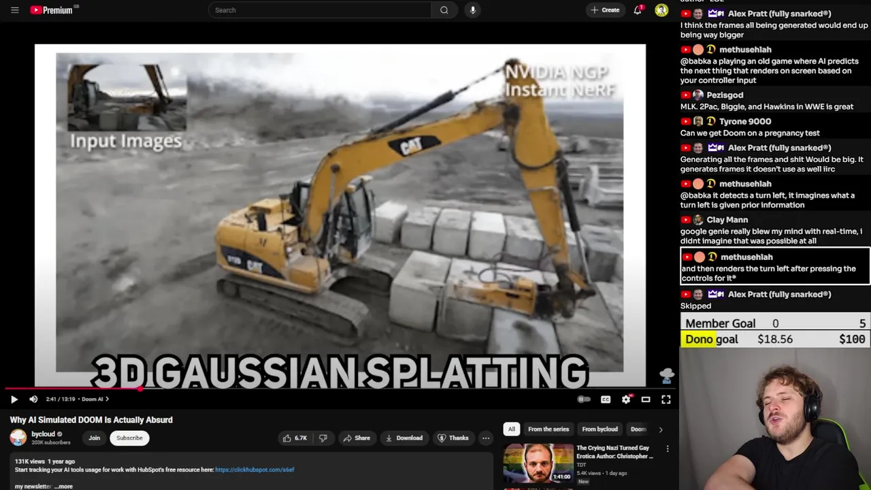Play the video with play button
The width and height of the screenshot is (871, 490).
(14, 399)
